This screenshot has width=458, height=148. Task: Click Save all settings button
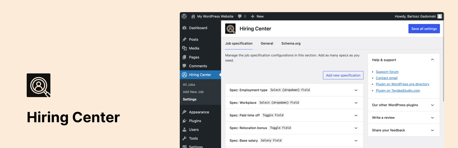pyautogui.click(x=424, y=29)
